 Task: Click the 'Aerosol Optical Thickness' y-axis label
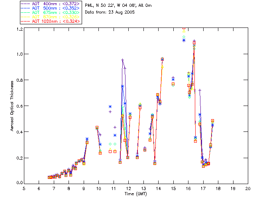(x=12, y=106)
